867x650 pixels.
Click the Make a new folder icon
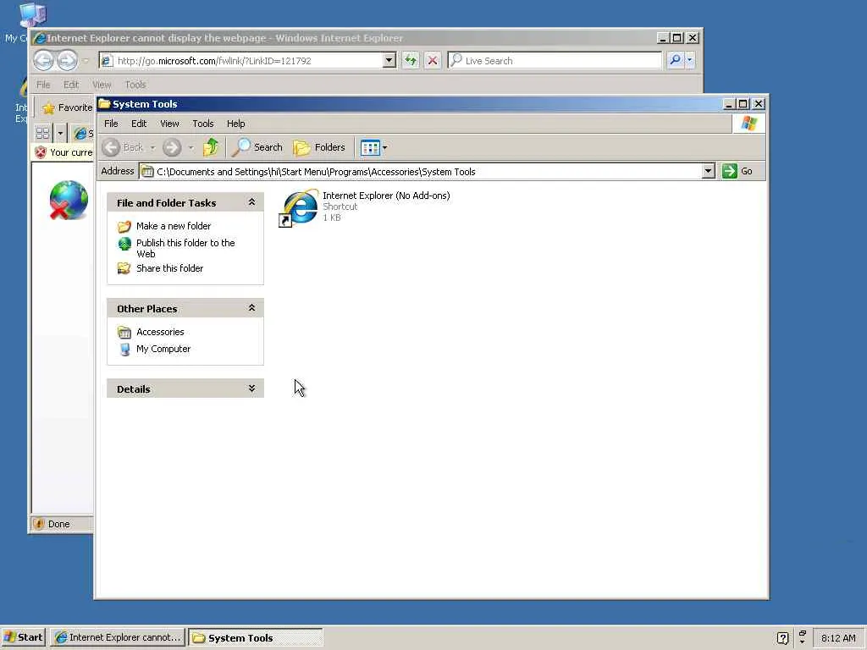[124, 226]
